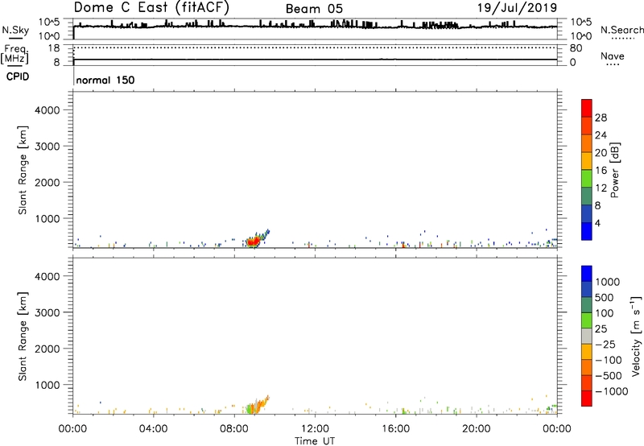Screen dimensions: 644x446
Task: Click the '2000' tick in the power panel
Action: click(47, 182)
